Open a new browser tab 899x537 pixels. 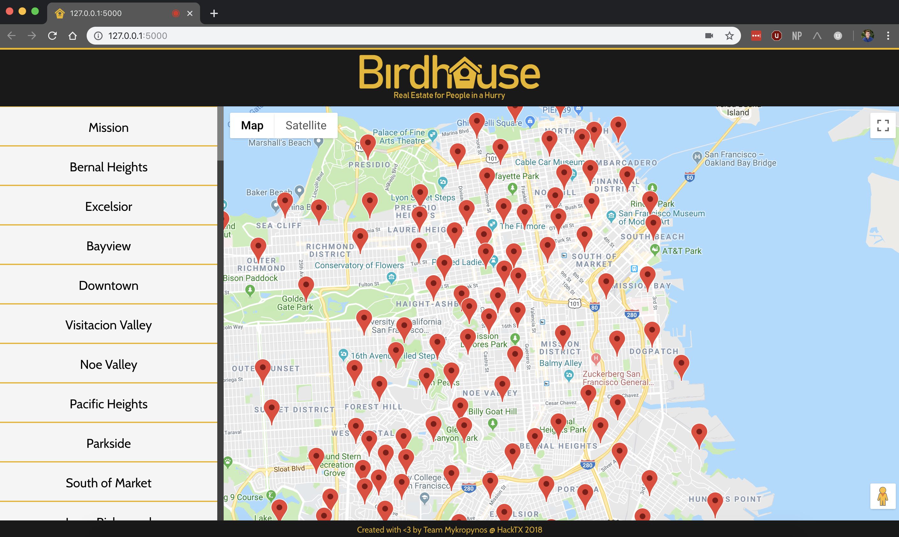[214, 13]
